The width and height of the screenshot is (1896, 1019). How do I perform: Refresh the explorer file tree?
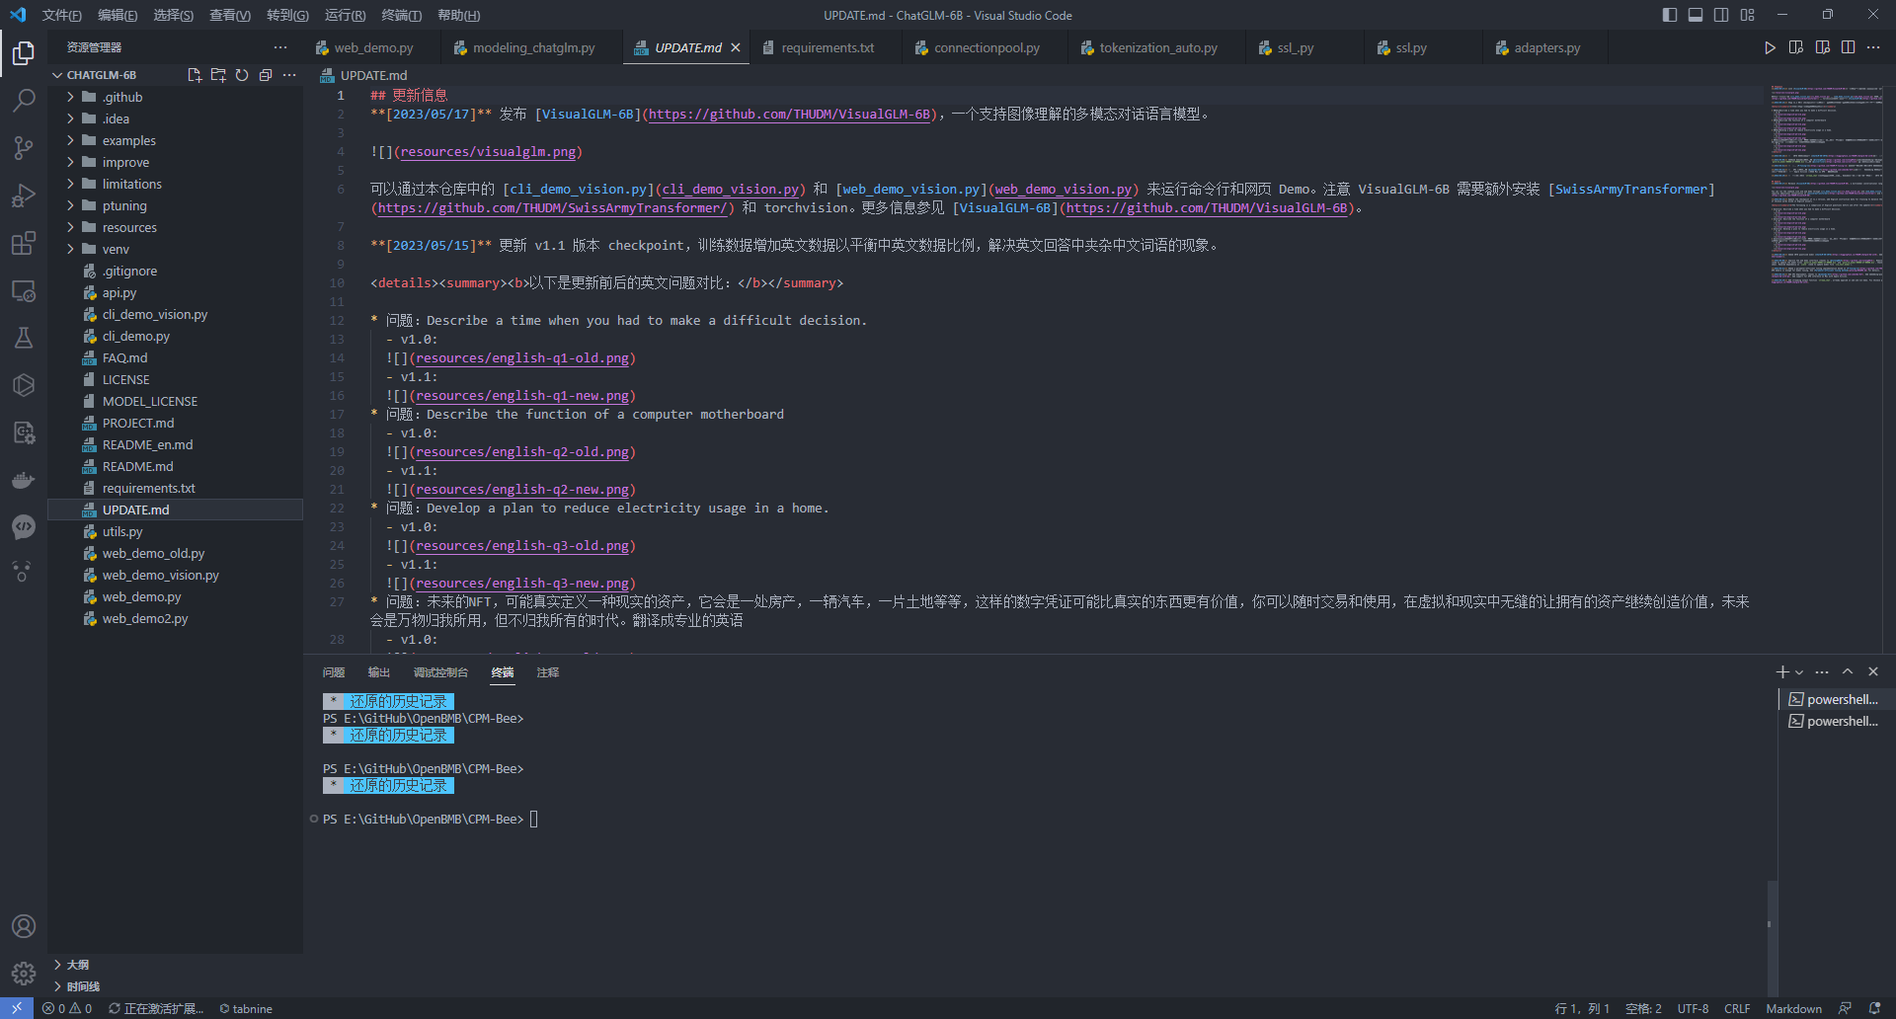tap(242, 75)
